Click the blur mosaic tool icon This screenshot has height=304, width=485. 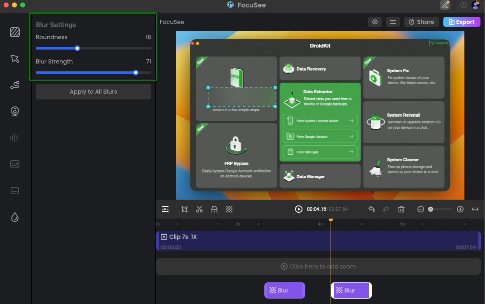point(229,209)
